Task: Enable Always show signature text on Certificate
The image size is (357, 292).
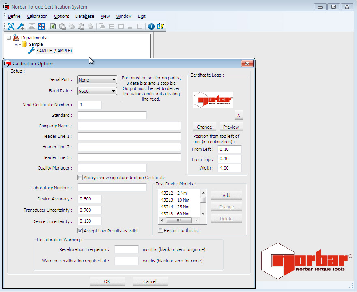Action: click(x=80, y=178)
